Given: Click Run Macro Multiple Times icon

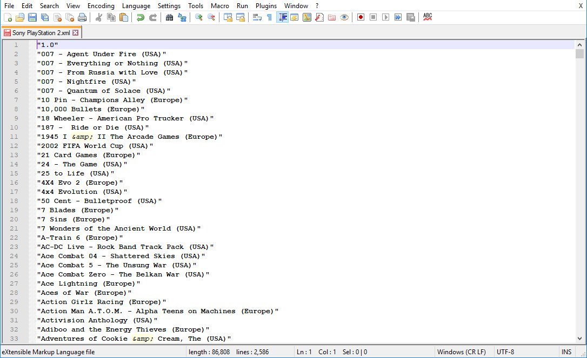Looking at the screenshot, I should (398, 17).
